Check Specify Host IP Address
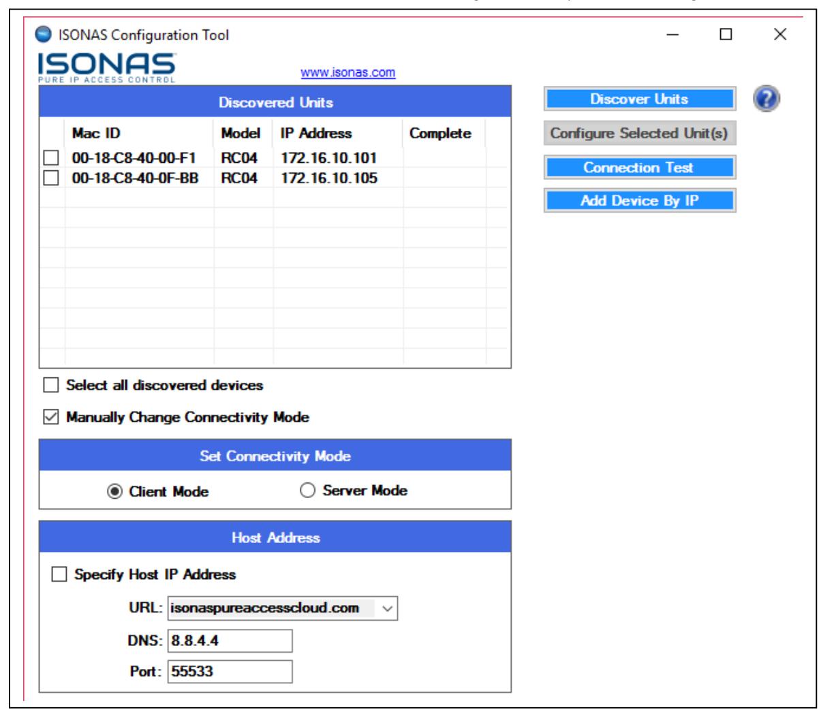Image resolution: width=821 pixels, height=714 pixels. (61, 575)
